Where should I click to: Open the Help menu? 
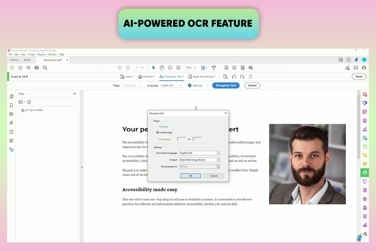coord(61,55)
